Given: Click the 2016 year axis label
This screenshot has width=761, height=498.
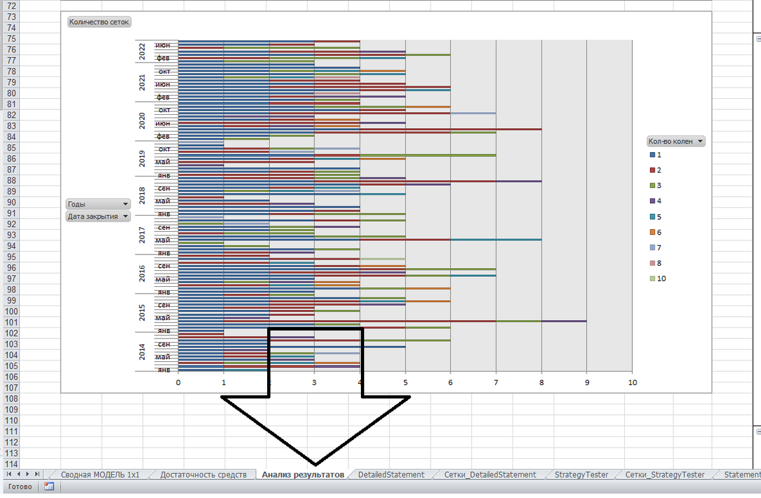Looking at the screenshot, I should coord(142,274).
